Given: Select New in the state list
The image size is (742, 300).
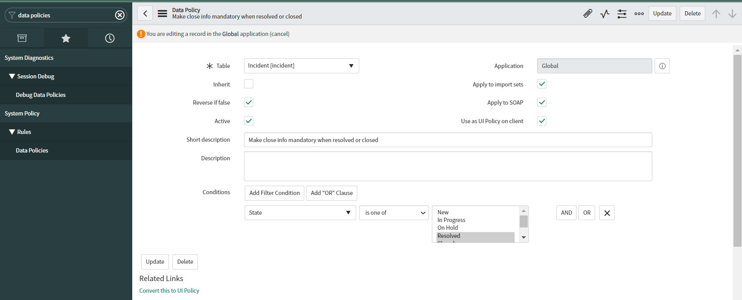Looking at the screenshot, I should pyautogui.click(x=476, y=212).
